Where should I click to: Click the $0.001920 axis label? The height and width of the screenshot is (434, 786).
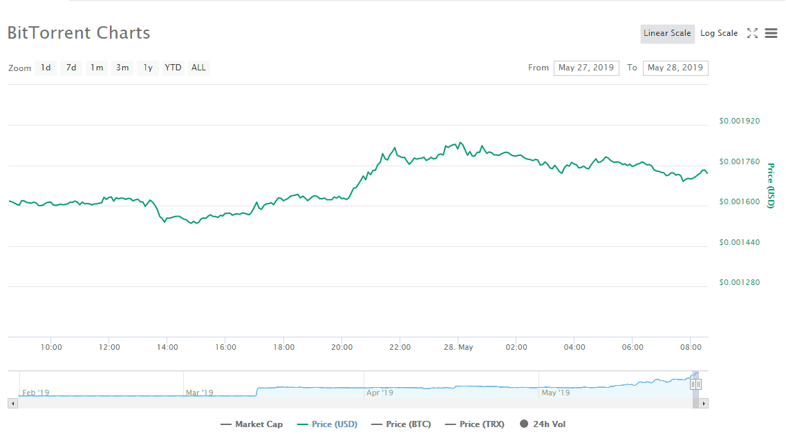coord(740,121)
